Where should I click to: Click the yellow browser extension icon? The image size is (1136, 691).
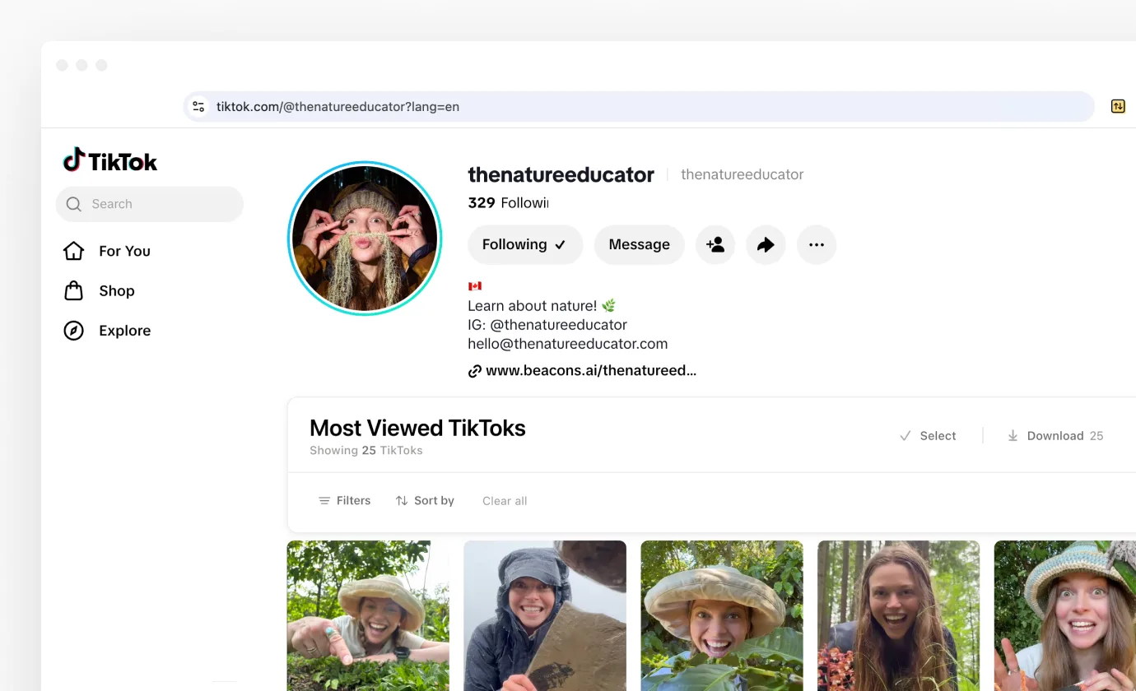tap(1118, 106)
